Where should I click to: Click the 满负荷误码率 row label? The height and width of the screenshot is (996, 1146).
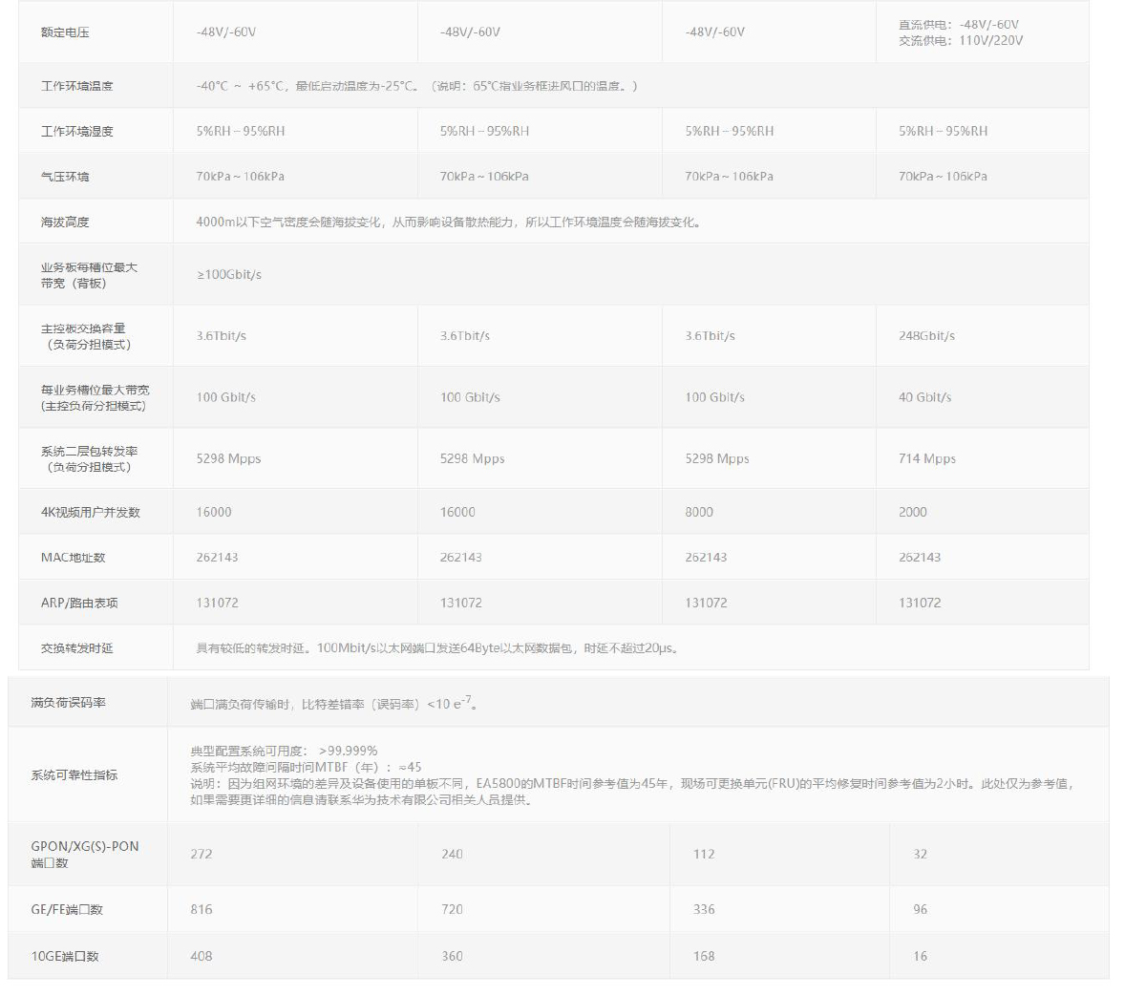[x=68, y=703]
